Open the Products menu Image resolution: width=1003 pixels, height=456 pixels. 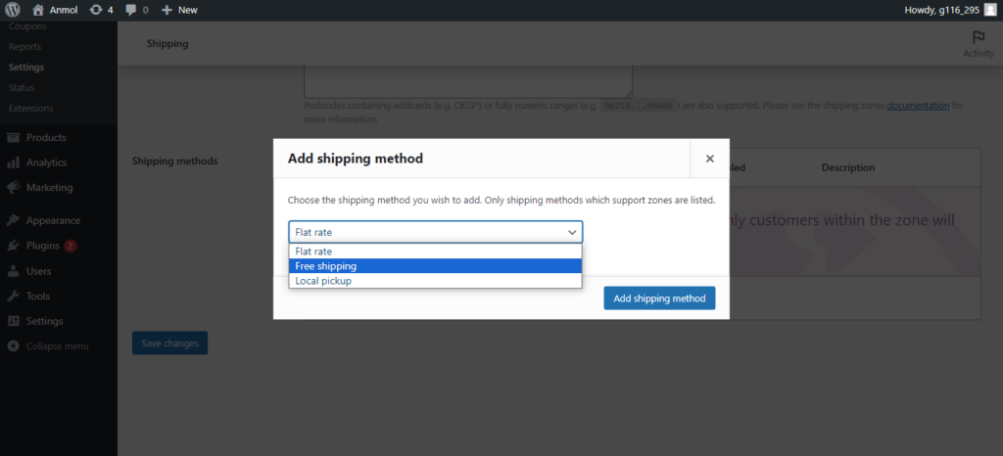tap(46, 137)
